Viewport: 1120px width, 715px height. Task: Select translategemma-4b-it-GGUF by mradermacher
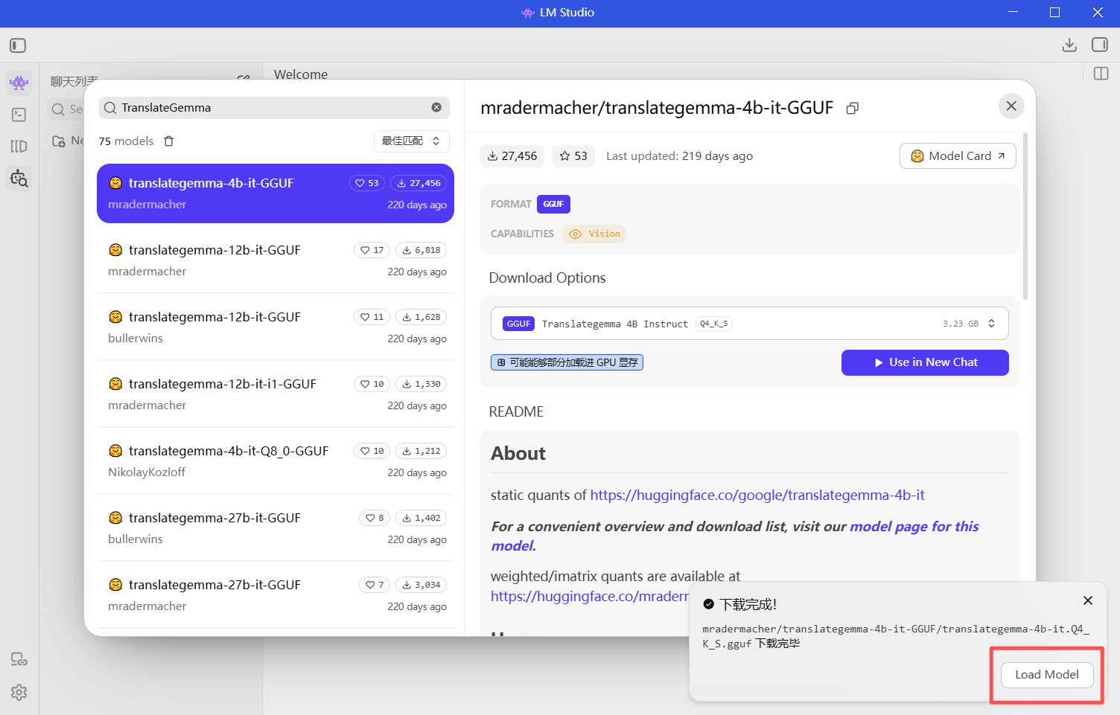pos(276,193)
